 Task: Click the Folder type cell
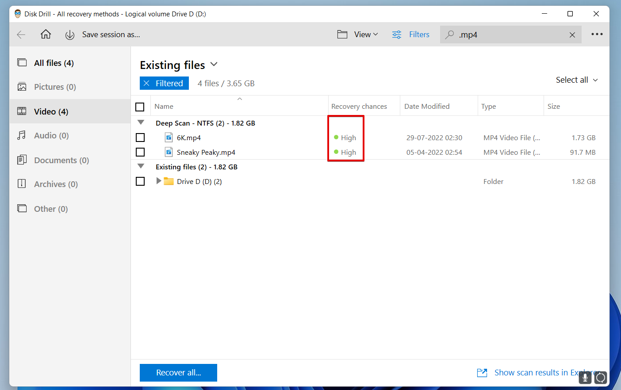tap(493, 182)
